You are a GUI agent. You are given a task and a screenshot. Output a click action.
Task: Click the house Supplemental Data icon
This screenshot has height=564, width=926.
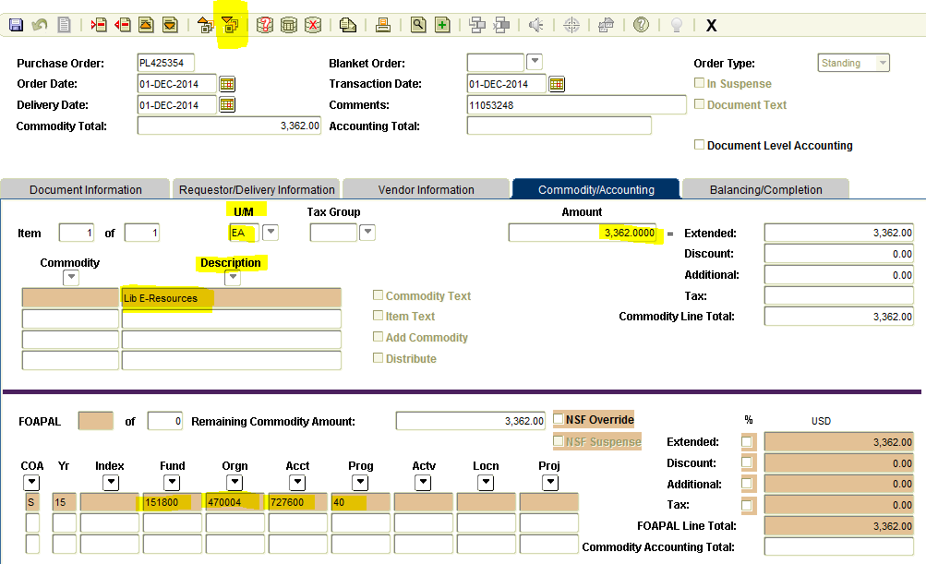coord(606,25)
